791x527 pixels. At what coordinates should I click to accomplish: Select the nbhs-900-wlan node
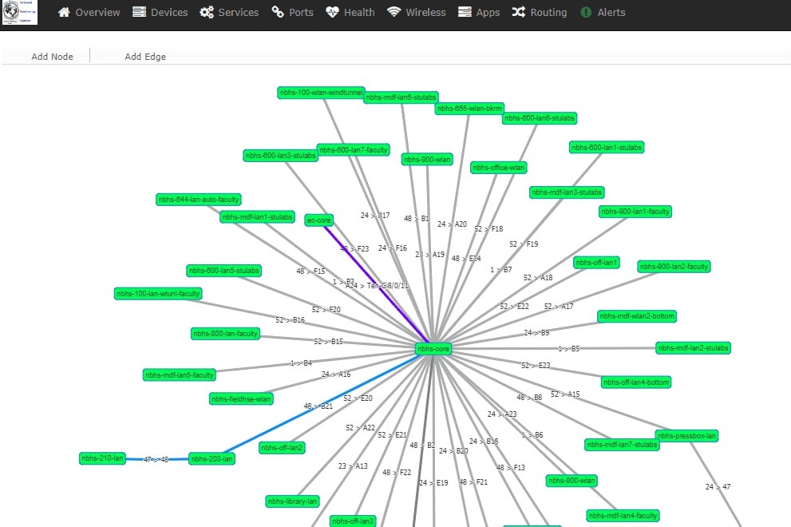click(427, 160)
